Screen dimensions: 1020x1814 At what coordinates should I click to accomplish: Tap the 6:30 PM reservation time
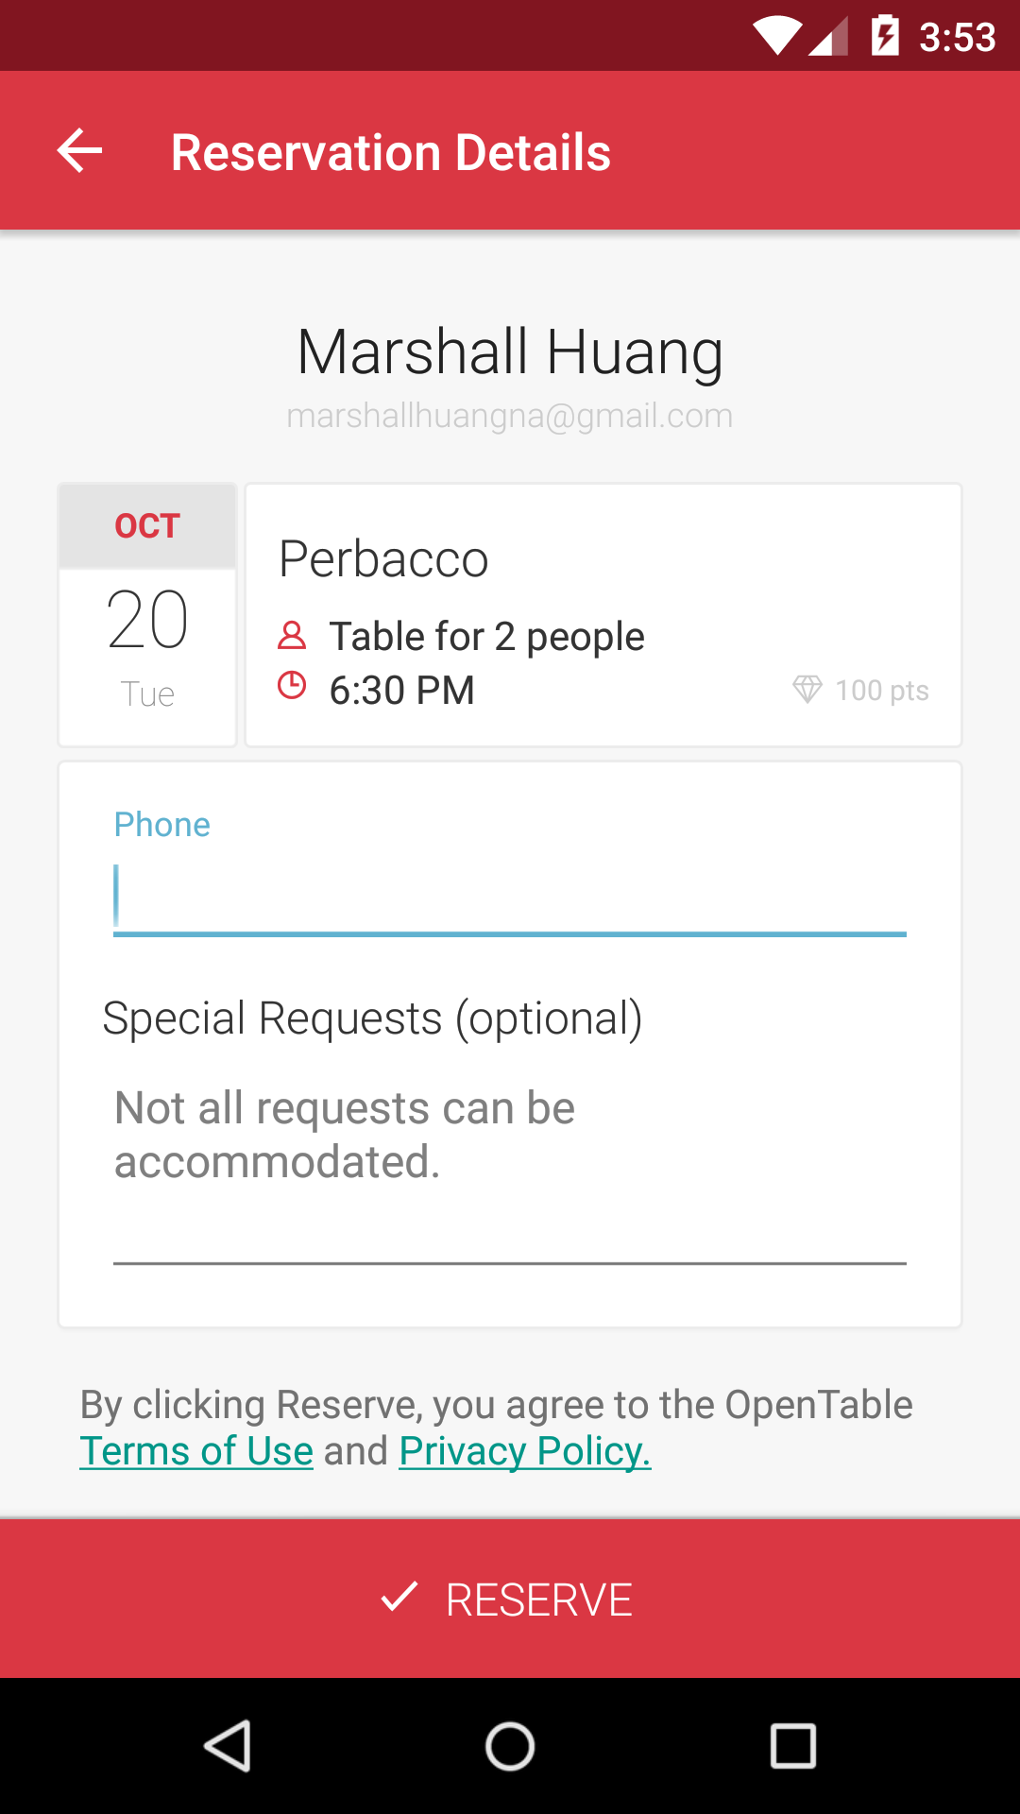click(401, 691)
